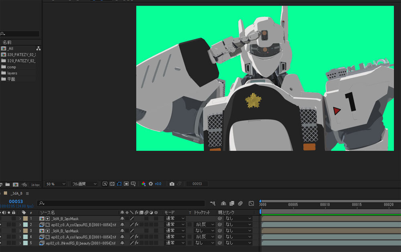
Task: Click the 名前 column header in project
Action: pos(7,42)
